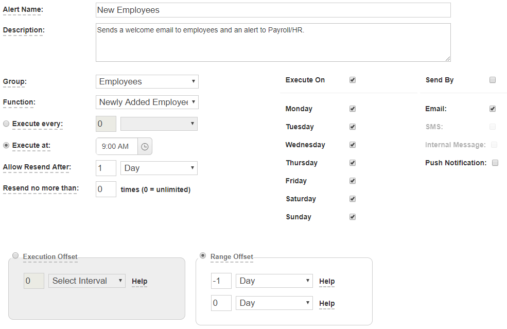Screen dimensions: 507x329
Task: Open the Allow Resend After interval dropdown
Action: coord(159,168)
